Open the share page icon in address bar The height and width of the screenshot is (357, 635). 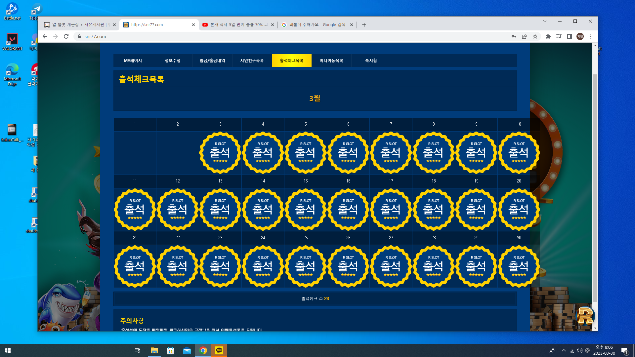[x=525, y=36]
